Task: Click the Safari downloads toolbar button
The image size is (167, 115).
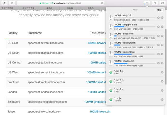Action: pos(147,3)
